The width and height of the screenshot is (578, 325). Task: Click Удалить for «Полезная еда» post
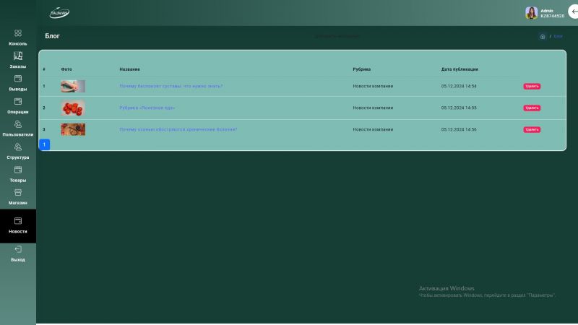pos(532,108)
